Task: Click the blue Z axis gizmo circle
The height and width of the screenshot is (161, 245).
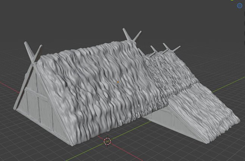Action: tap(240, 6)
